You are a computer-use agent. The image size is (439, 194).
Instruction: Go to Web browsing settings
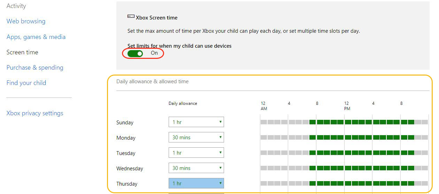(26, 21)
